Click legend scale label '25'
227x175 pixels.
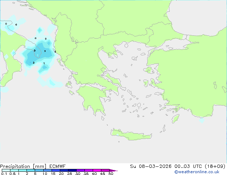[69, 174]
